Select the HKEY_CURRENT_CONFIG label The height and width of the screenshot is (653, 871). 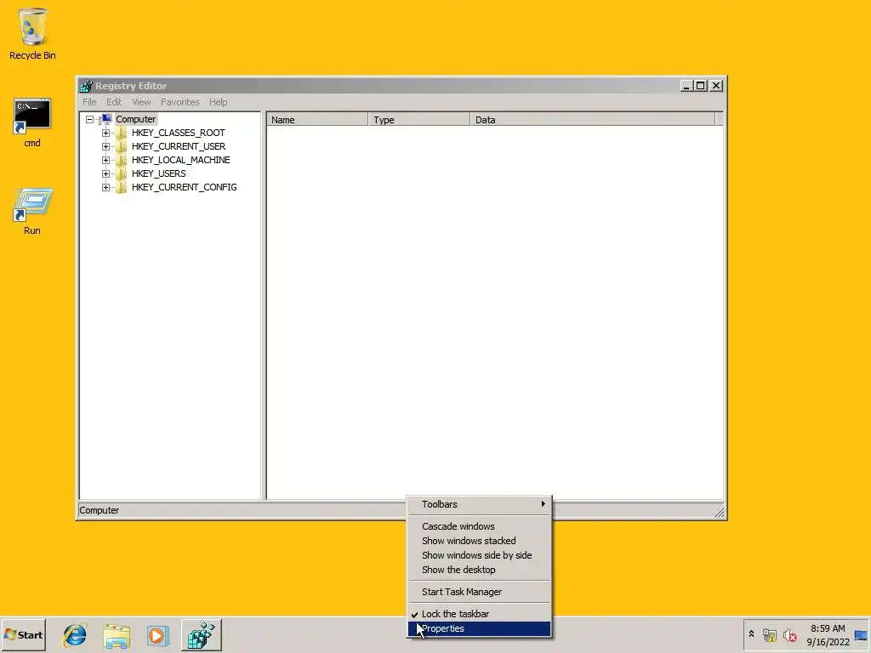(184, 187)
